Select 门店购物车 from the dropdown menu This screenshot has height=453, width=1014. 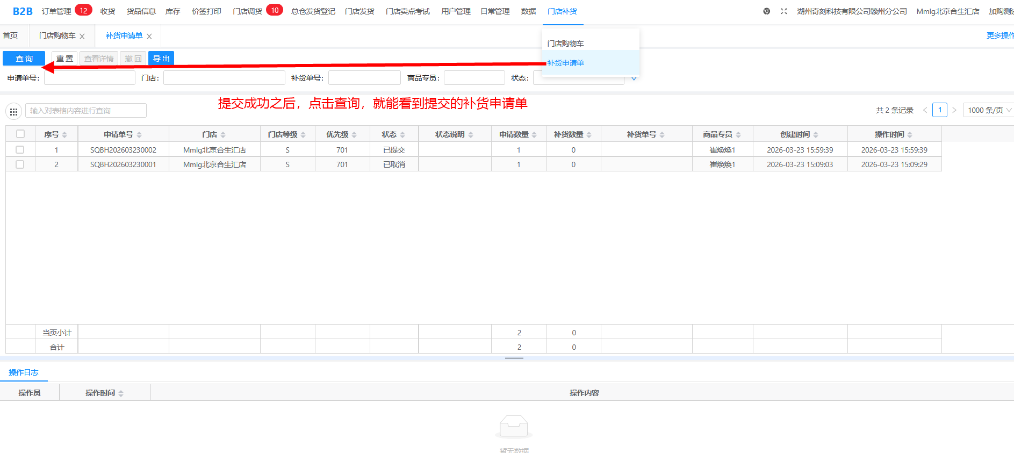point(565,44)
